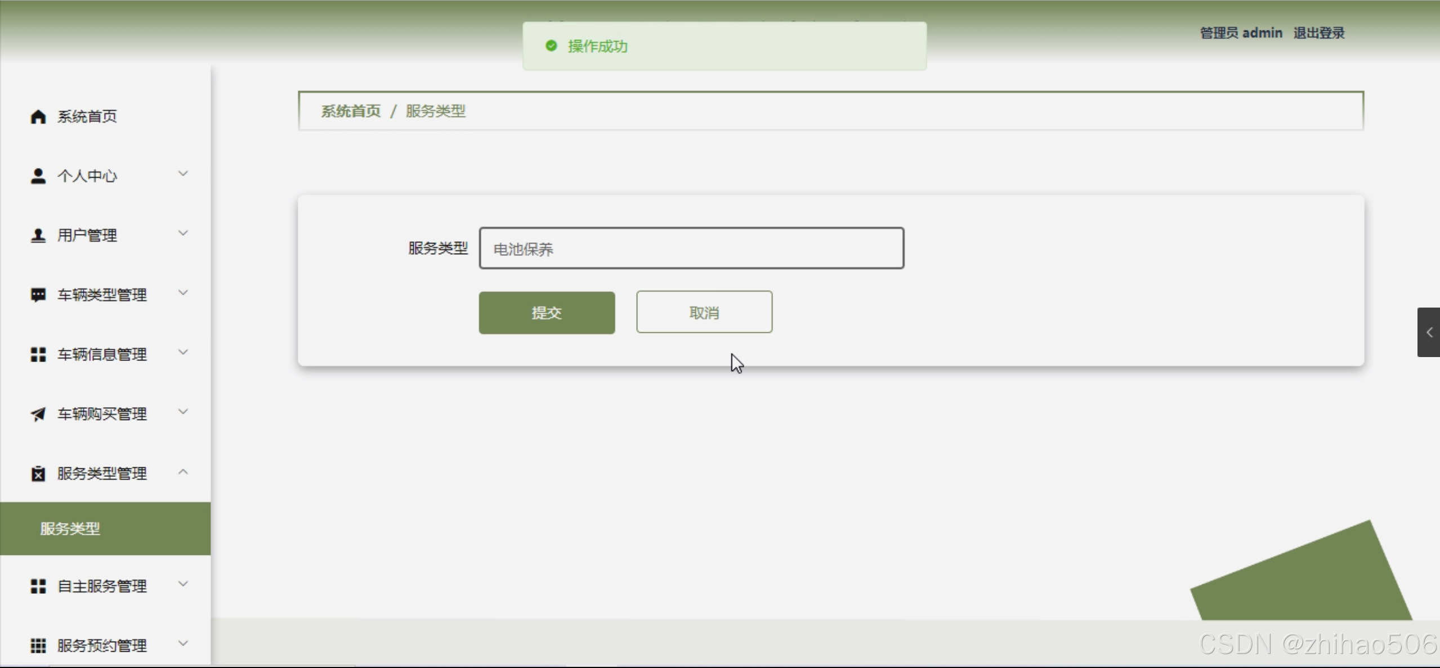1440x668 pixels.
Task: Click the user icon for 用户管理
Action: click(38, 235)
